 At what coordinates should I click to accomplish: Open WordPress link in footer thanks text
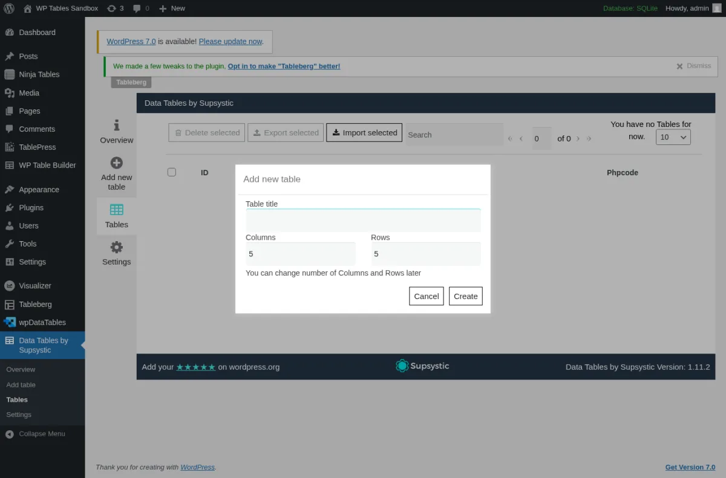pyautogui.click(x=197, y=467)
